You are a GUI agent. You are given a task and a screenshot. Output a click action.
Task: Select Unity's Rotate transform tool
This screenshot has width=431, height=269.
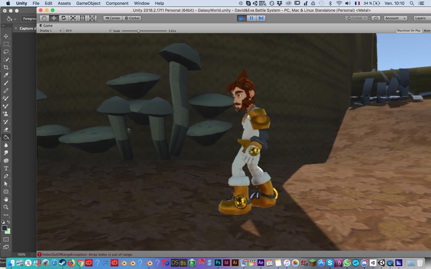[63, 18]
